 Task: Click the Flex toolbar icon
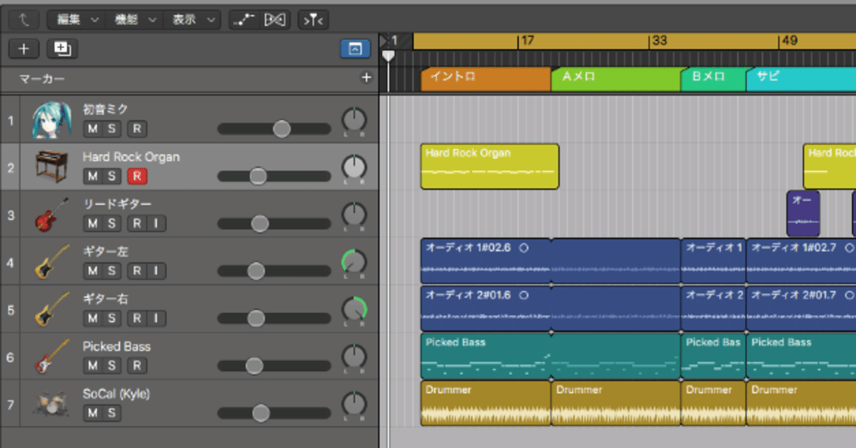click(274, 20)
